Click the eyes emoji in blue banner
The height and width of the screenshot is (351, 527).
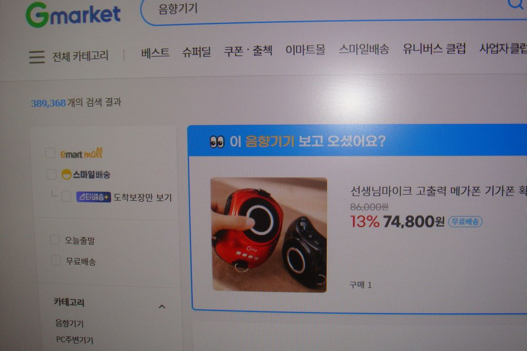coord(217,142)
